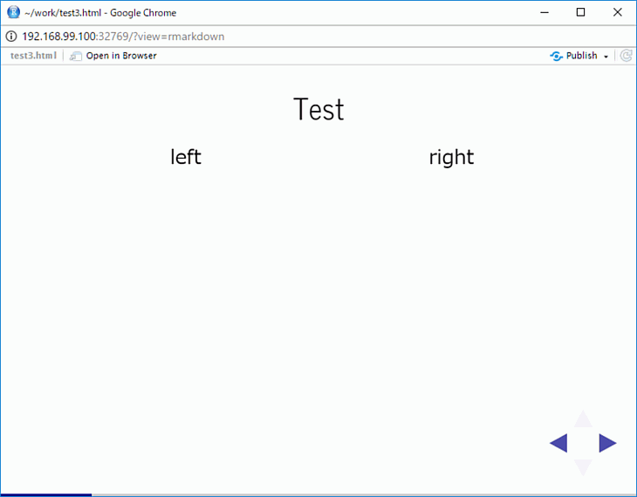
Task: Click the faded down navigation arrow
Action: point(583,467)
